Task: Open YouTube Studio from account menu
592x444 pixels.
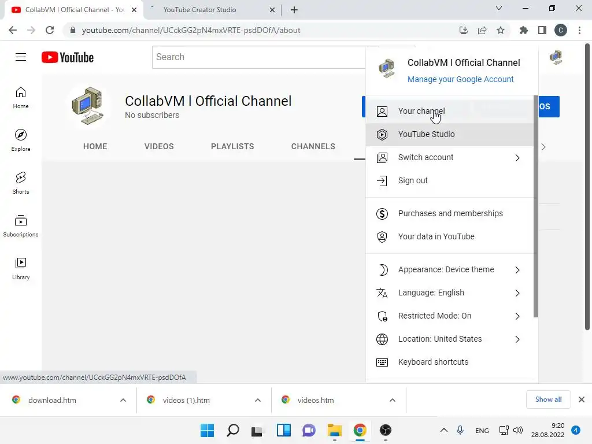Action: tap(449, 134)
